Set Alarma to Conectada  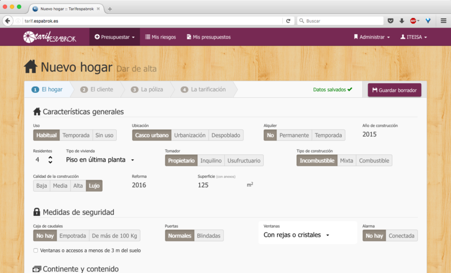[401, 235]
